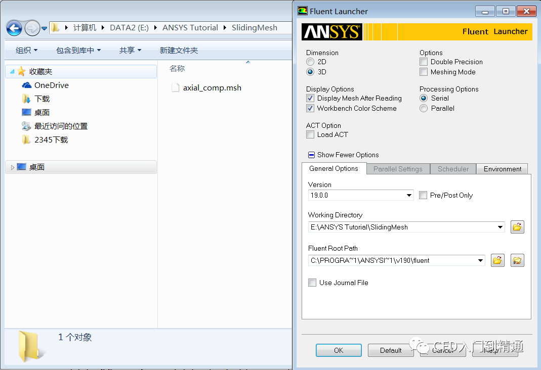Open the 包含到库中 dropdown menu

click(78, 51)
